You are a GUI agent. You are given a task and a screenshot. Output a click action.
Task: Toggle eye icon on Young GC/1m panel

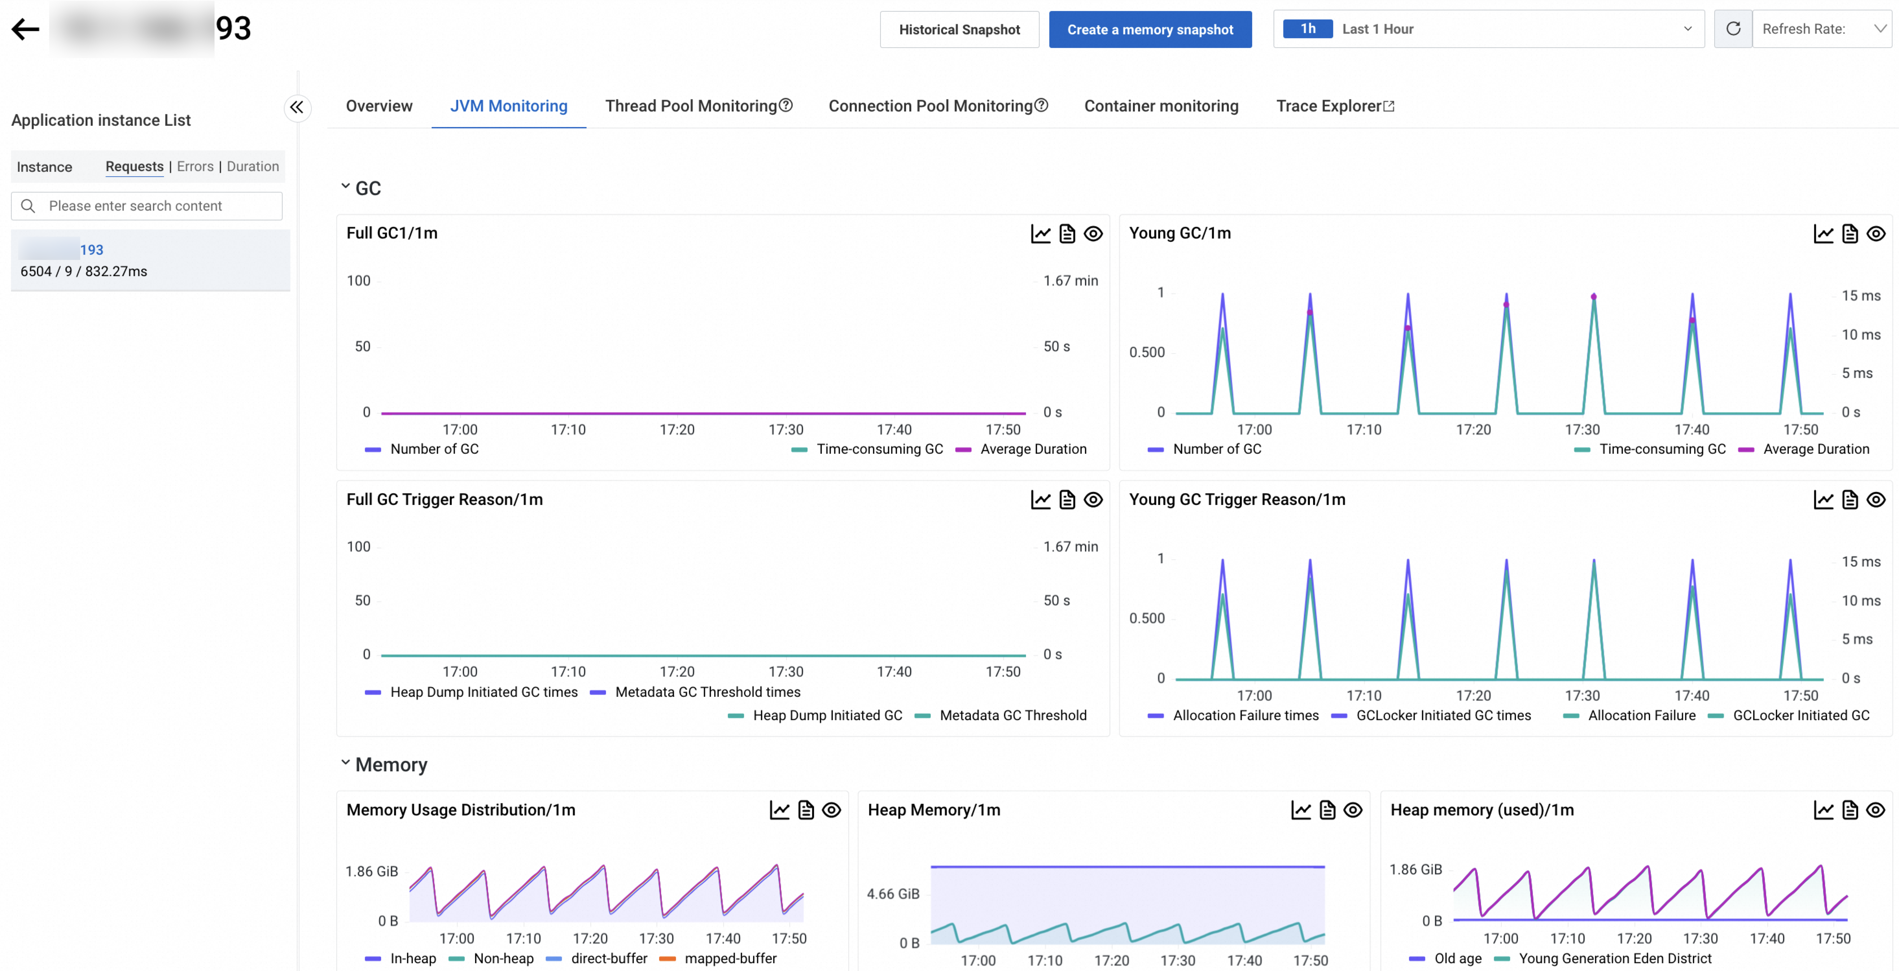coord(1875,234)
